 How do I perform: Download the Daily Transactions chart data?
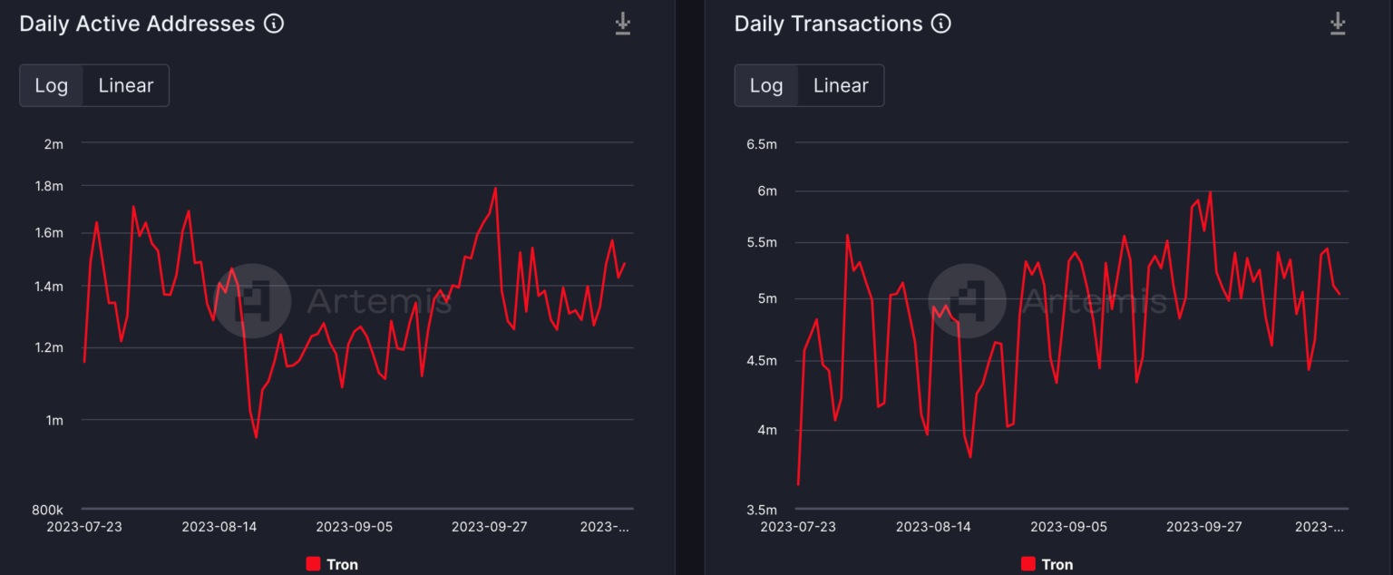pos(1338,24)
